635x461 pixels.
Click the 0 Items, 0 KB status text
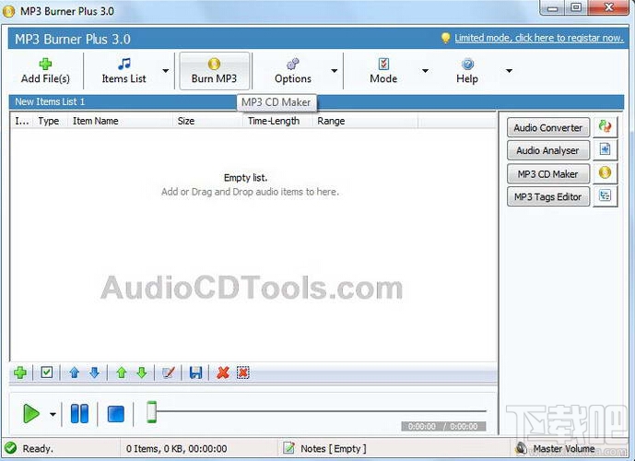[x=176, y=448]
